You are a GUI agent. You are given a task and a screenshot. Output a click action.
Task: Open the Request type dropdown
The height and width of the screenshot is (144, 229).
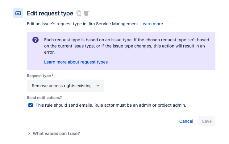(x=65, y=86)
